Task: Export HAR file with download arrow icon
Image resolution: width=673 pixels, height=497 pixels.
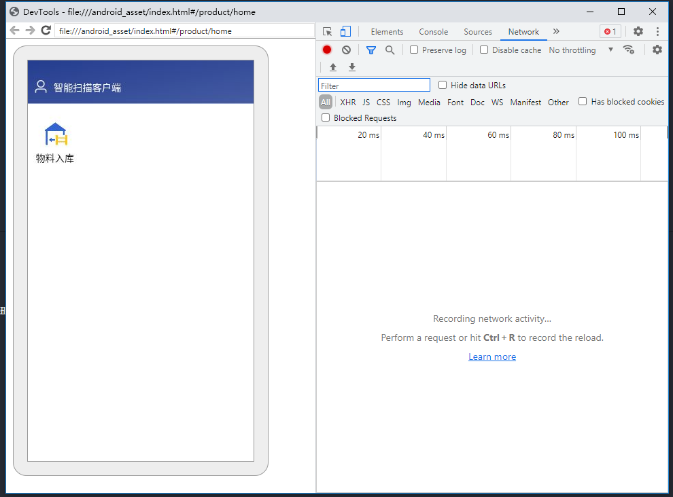Action: [351, 67]
